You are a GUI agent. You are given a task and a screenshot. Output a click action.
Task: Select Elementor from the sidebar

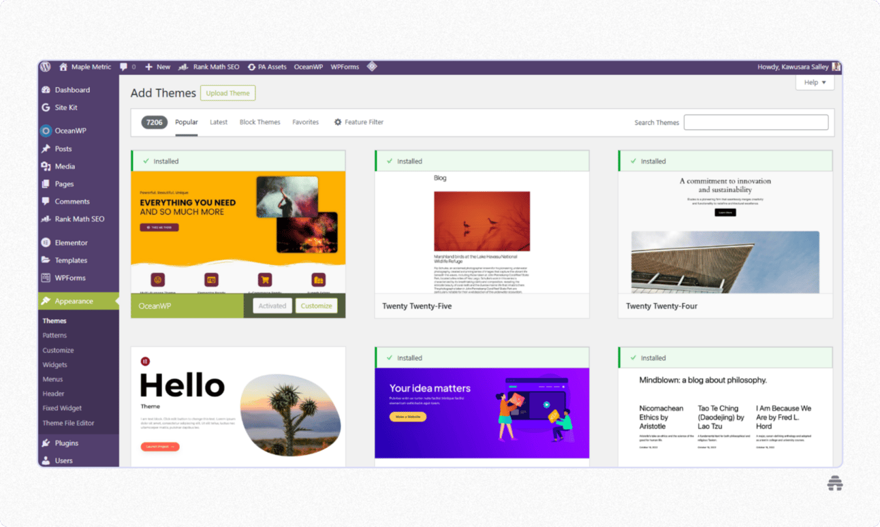72,242
